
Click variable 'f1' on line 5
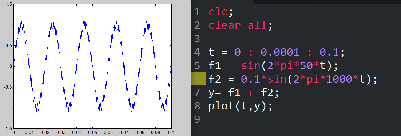click(215, 66)
